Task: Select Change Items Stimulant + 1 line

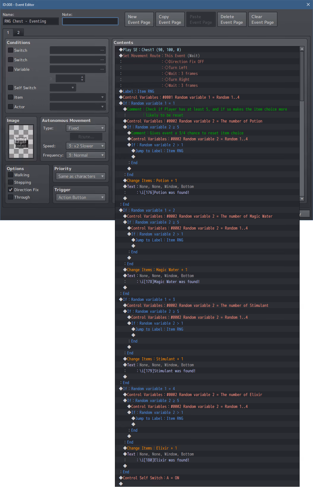Action: tap(208, 359)
